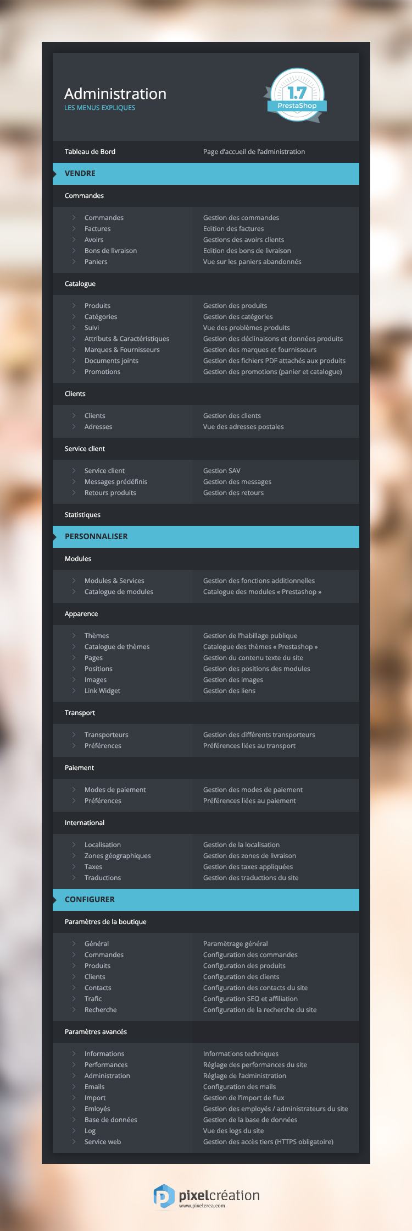Choose the Base de données entry

point(111,1120)
